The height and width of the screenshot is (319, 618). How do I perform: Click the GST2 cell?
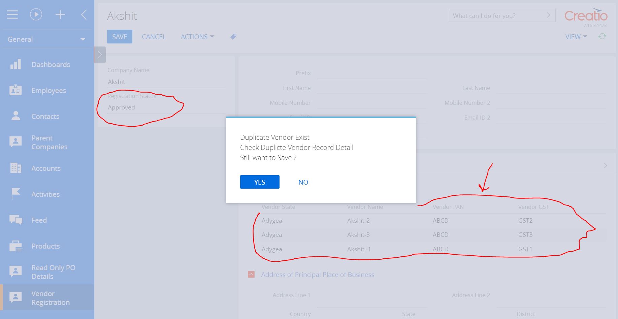[525, 221]
